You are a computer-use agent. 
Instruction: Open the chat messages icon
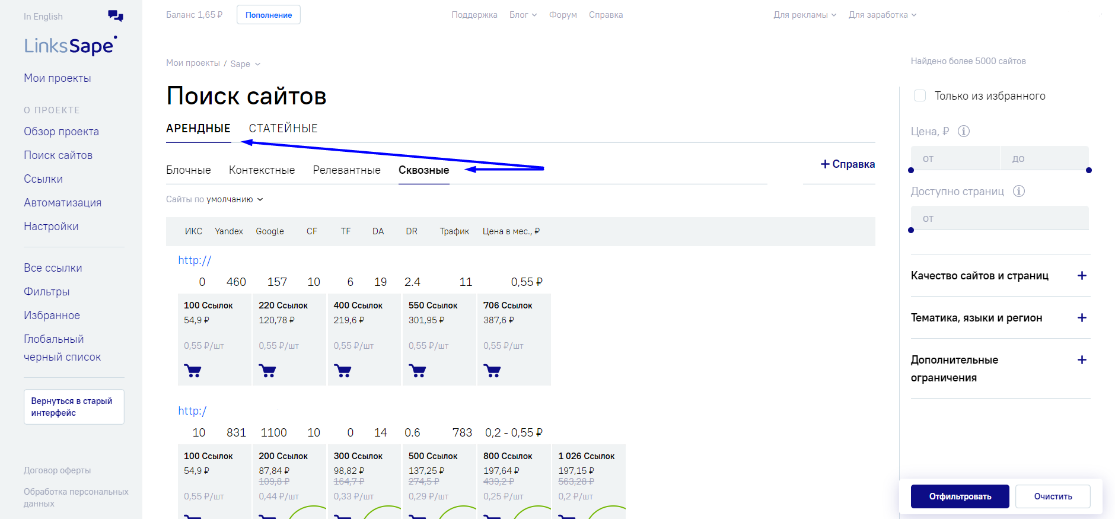click(116, 16)
